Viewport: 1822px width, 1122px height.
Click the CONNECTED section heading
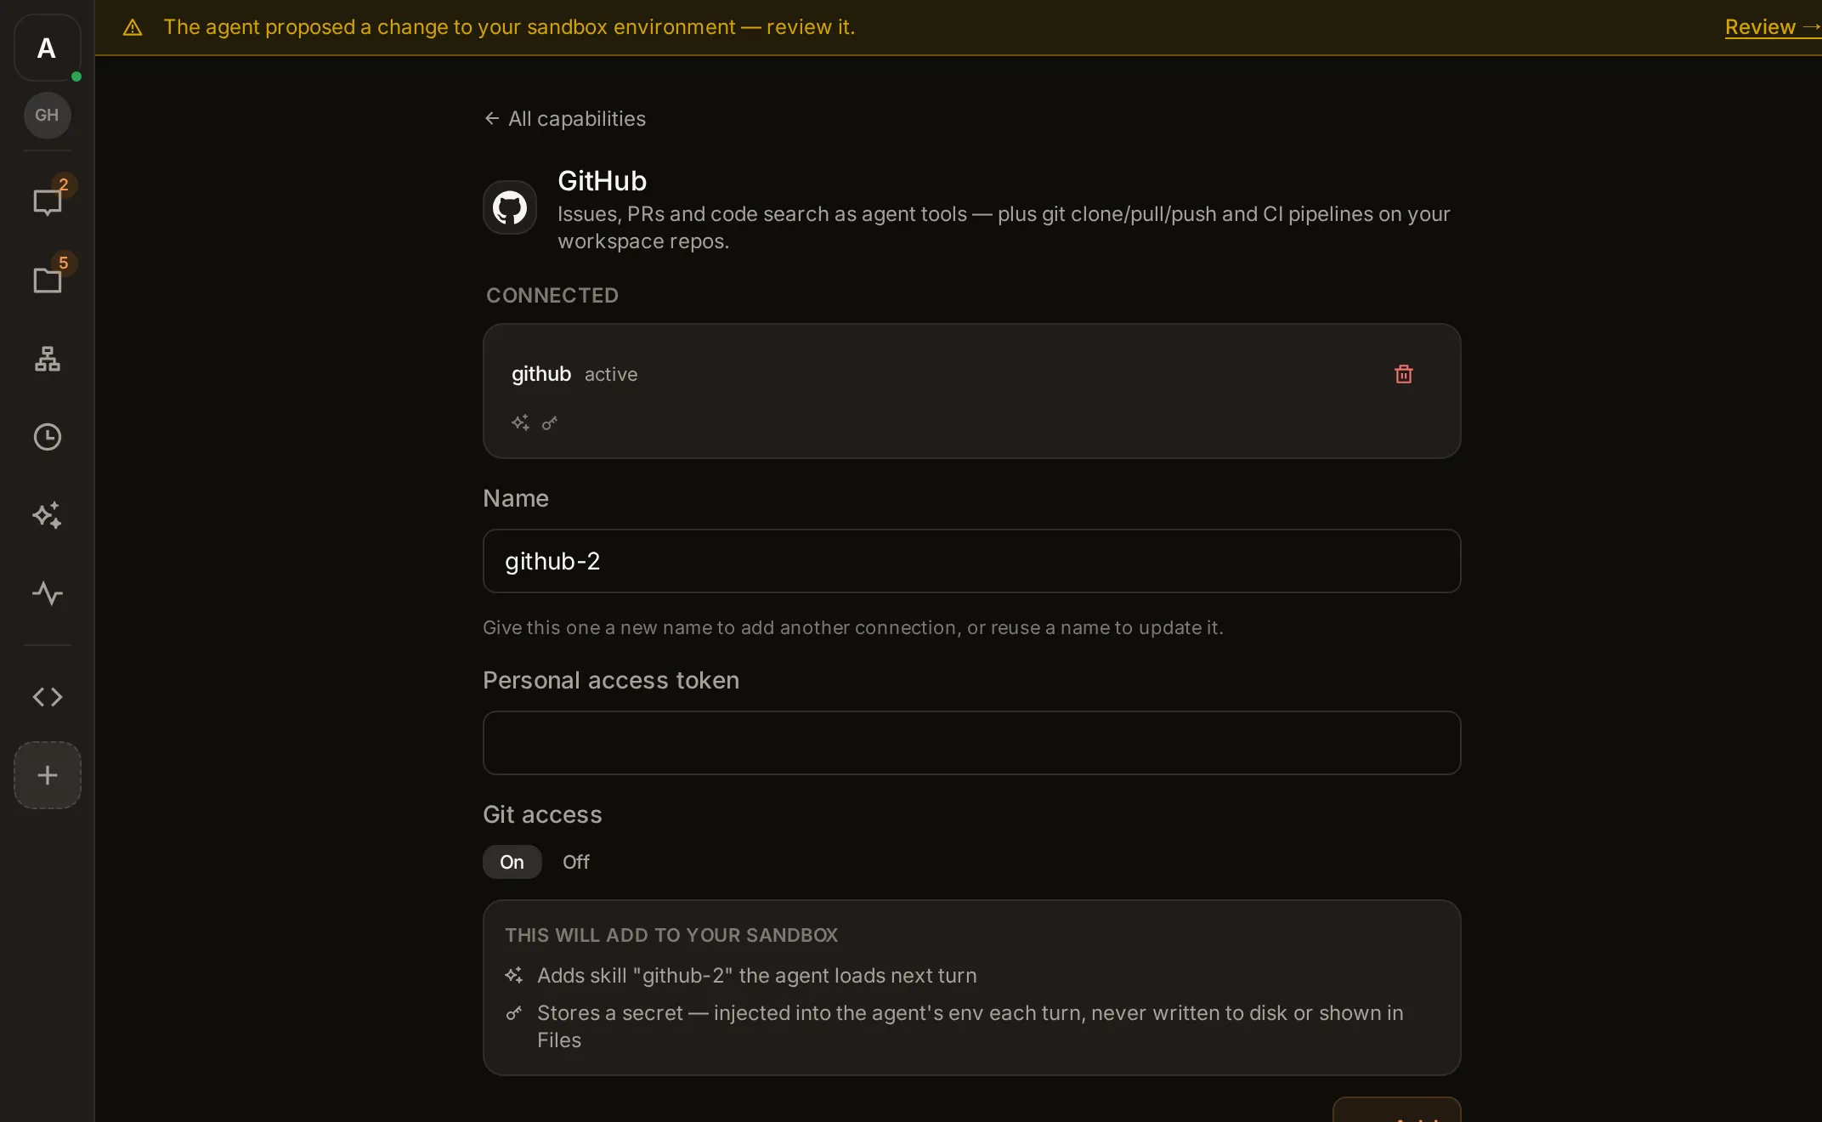(x=552, y=295)
